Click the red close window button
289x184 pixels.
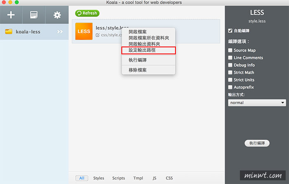click(x=4, y=2)
